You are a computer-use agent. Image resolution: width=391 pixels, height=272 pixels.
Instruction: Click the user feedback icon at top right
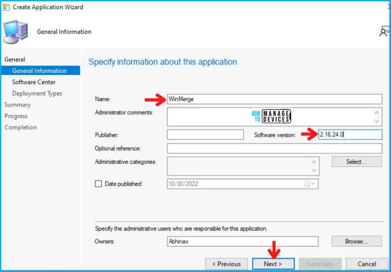(384, 32)
